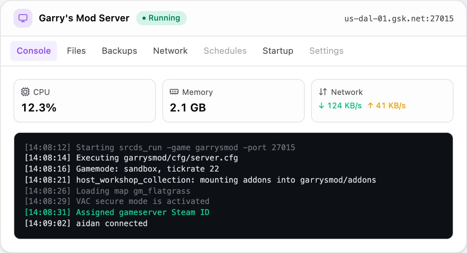
Task: Open the Backups tab
Action: click(120, 51)
